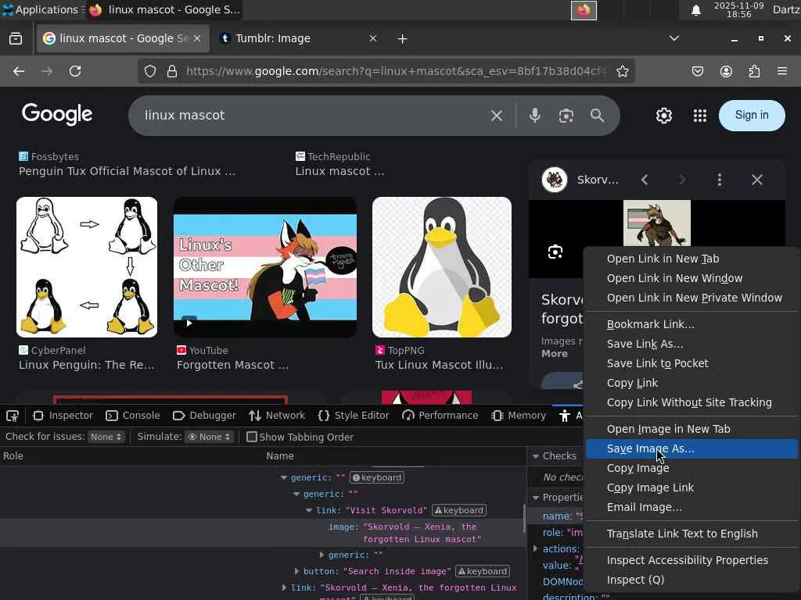Screen dimensions: 801x600
Task: Open the CyberPanel Linux Penguin thumbnail
Action: tap(87, 267)
